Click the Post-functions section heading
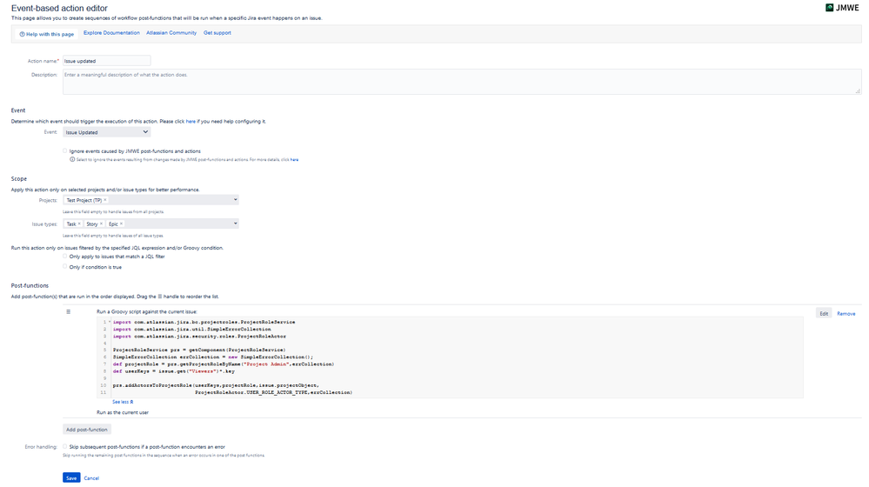 pyautogui.click(x=30, y=286)
